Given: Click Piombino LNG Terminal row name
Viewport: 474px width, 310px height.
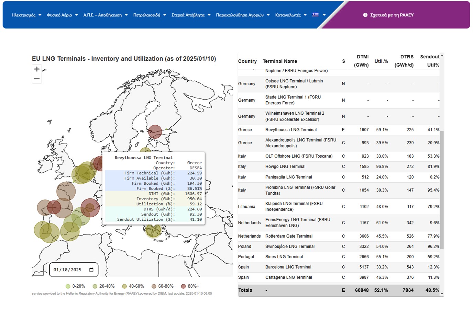Looking at the screenshot, I should [300, 190].
